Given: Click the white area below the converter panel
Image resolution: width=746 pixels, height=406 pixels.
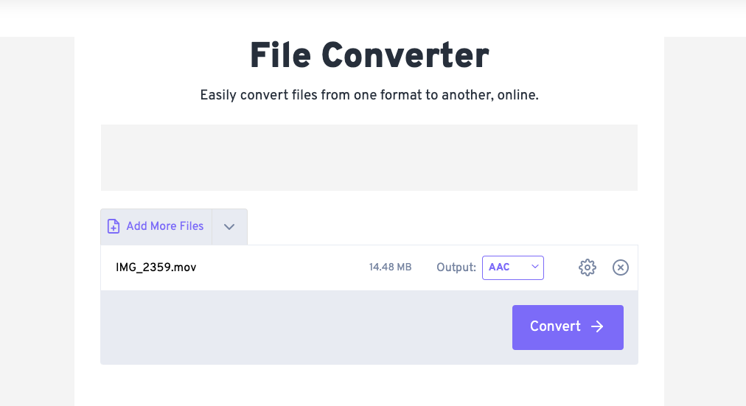Looking at the screenshot, I should click(x=369, y=387).
